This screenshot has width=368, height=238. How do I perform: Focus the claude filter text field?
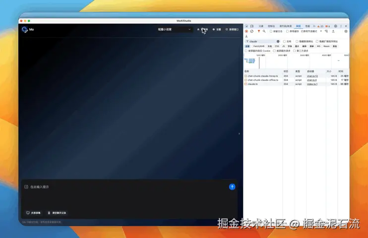(262, 41)
